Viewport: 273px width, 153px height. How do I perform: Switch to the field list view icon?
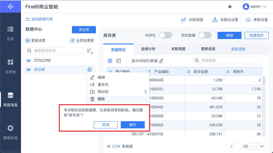[119, 61]
